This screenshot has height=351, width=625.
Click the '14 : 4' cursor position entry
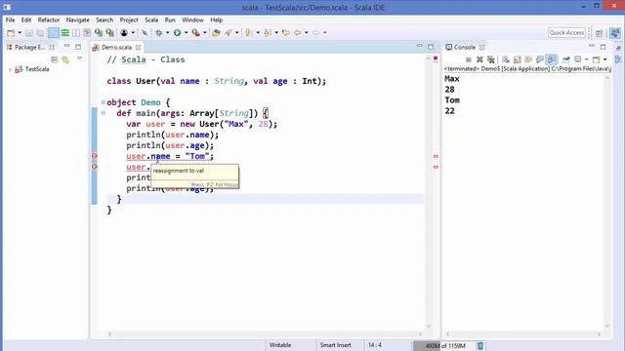[374, 345]
